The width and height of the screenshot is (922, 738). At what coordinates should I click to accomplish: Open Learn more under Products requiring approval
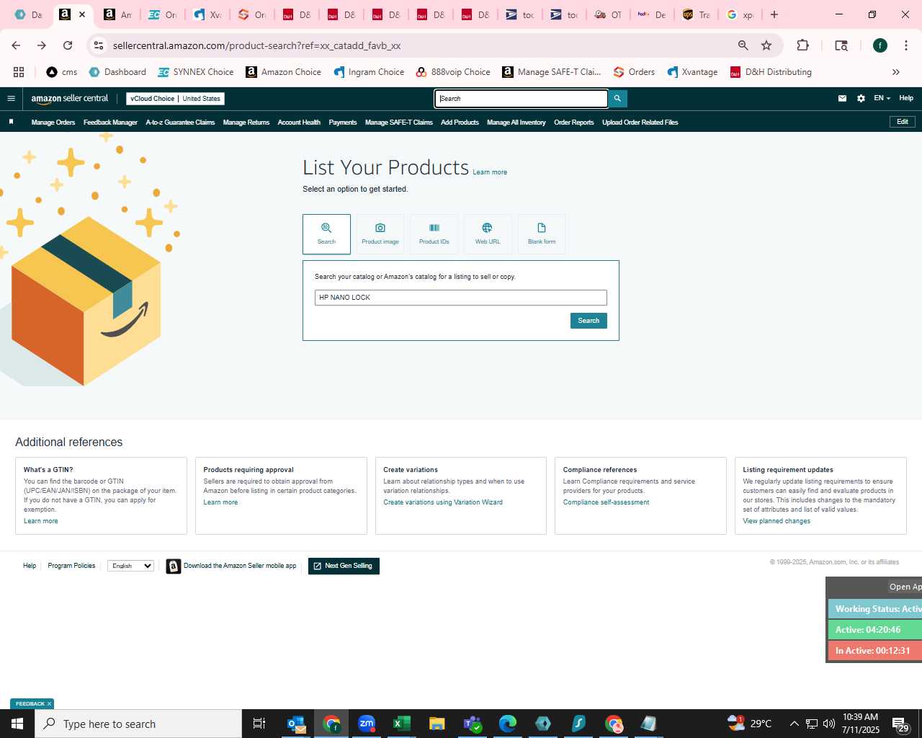[220, 502]
